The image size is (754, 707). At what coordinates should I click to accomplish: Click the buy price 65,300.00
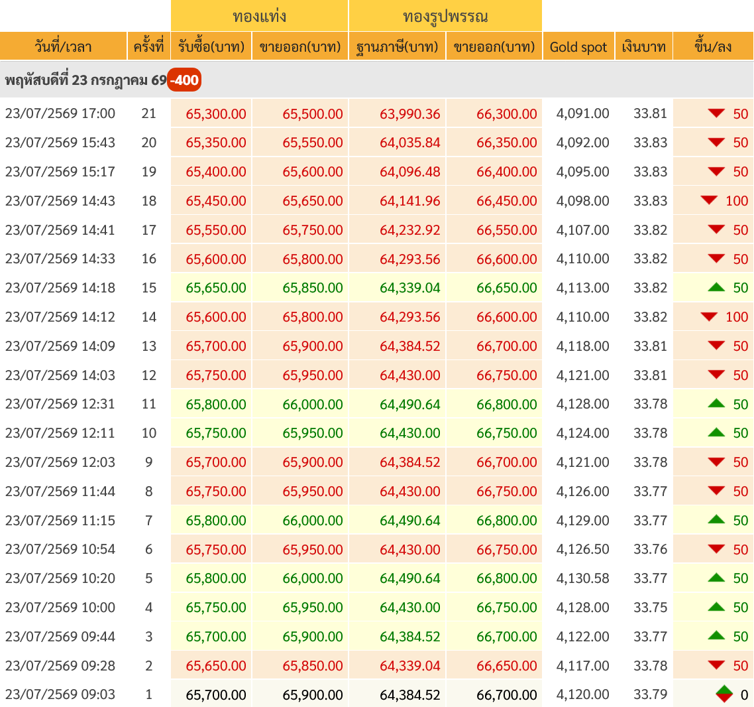click(216, 114)
